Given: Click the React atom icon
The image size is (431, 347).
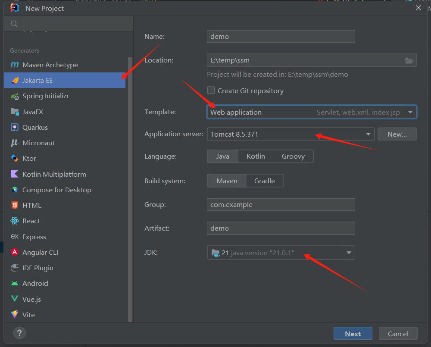Looking at the screenshot, I should (x=15, y=221).
